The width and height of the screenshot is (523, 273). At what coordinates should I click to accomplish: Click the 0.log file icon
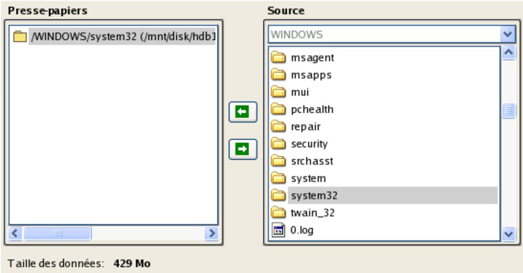[278, 230]
